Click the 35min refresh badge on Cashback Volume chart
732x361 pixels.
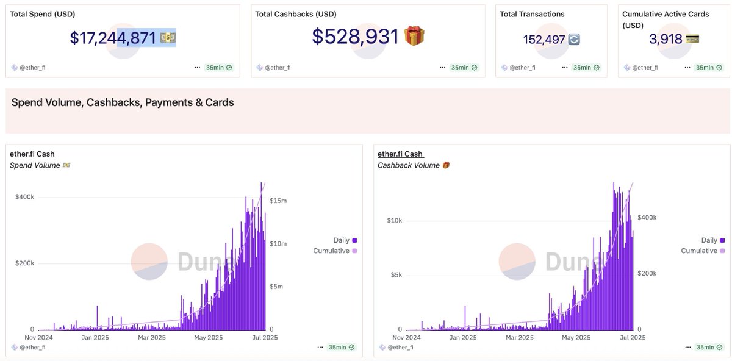[709, 347]
